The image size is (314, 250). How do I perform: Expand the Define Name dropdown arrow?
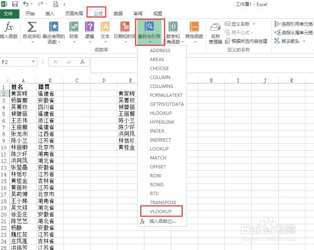pos(254,24)
